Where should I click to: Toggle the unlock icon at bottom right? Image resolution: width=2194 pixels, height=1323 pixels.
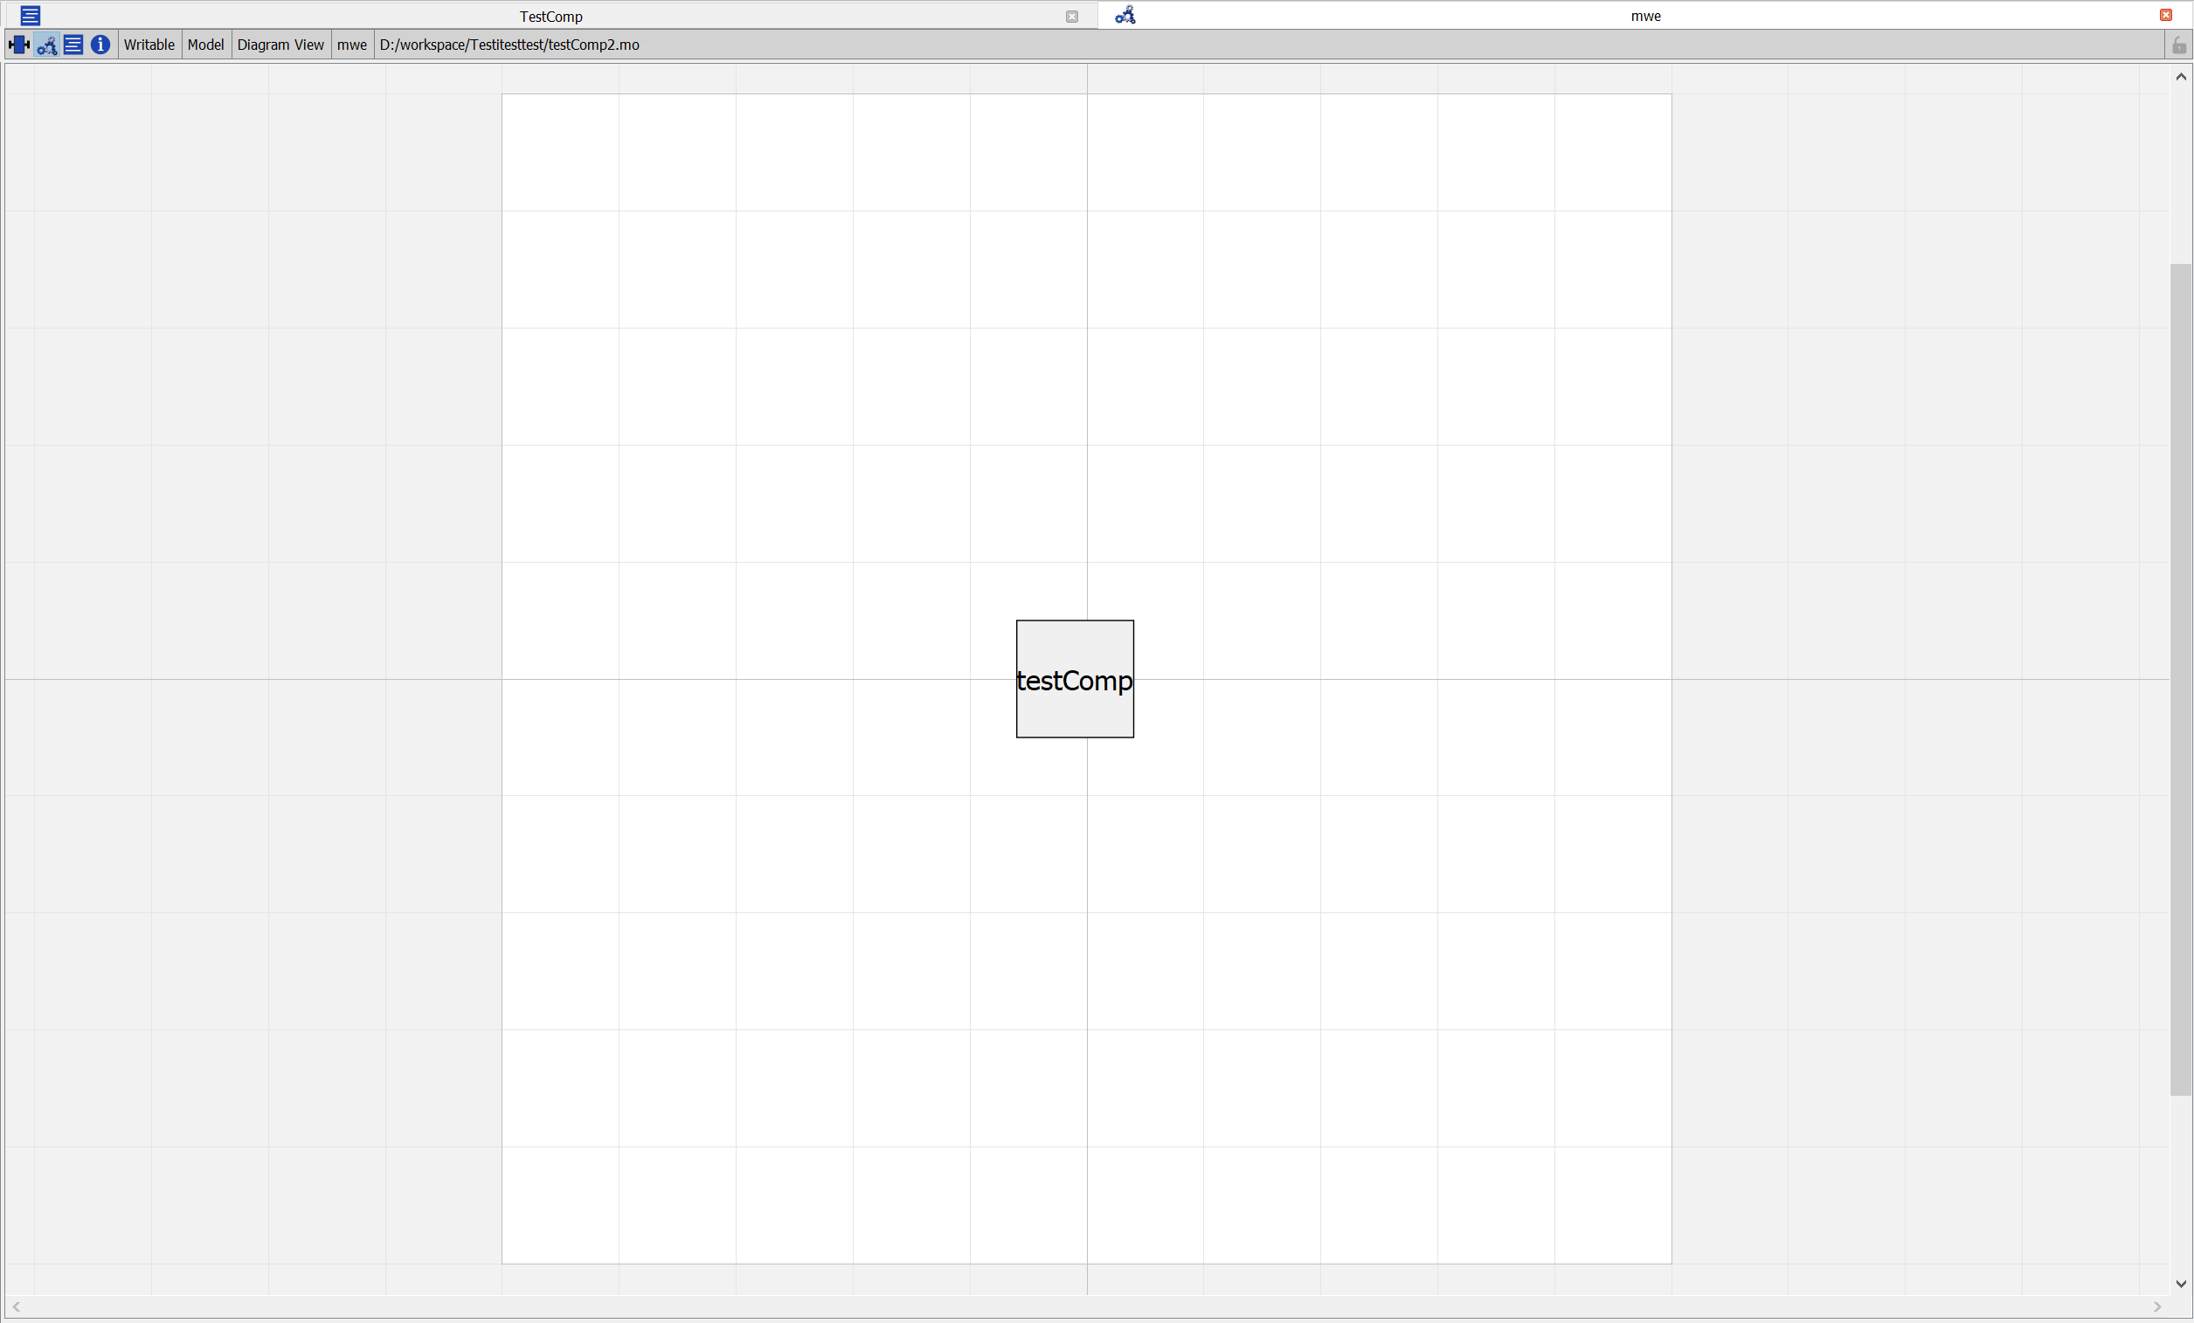[x=2179, y=45]
